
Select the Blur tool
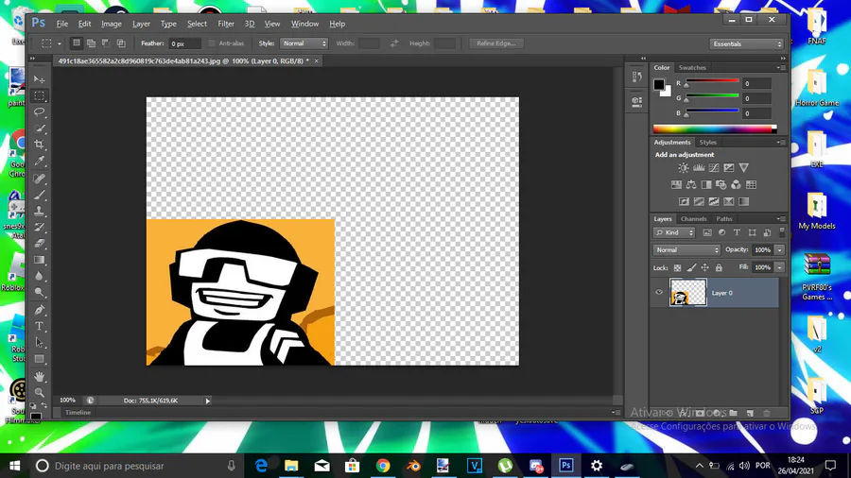(x=39, y=276)
